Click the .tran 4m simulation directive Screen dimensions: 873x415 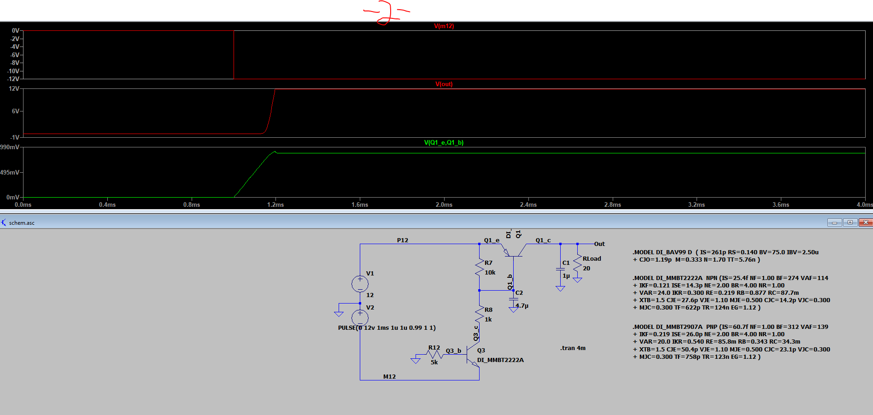[x=573, y=348]
